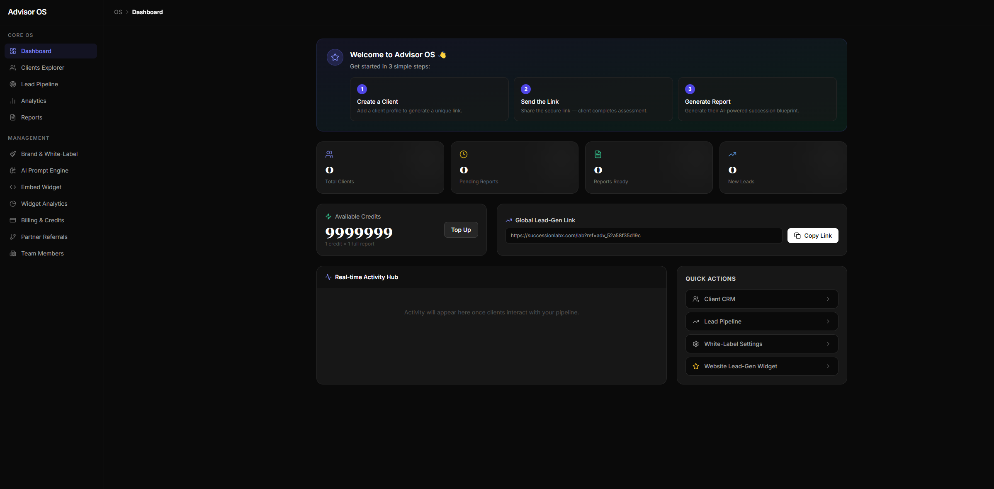Viewport: 994px width, 489px height.
Task: Click the star icon beside Welcome heading
Action: [335, 57]
